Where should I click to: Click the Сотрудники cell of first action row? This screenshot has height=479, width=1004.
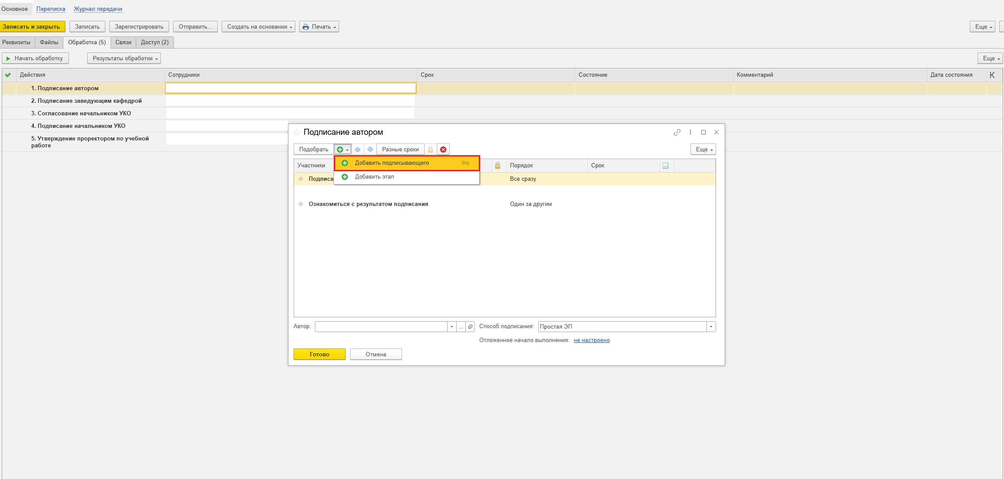click(290, 88)
